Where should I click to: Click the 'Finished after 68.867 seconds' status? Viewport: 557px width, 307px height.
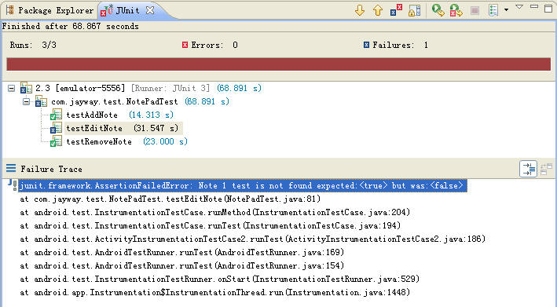pyautogui.click(x=71, y=26)
